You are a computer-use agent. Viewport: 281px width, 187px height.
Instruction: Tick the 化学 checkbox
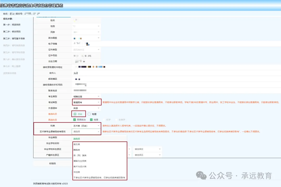(104, 120)
